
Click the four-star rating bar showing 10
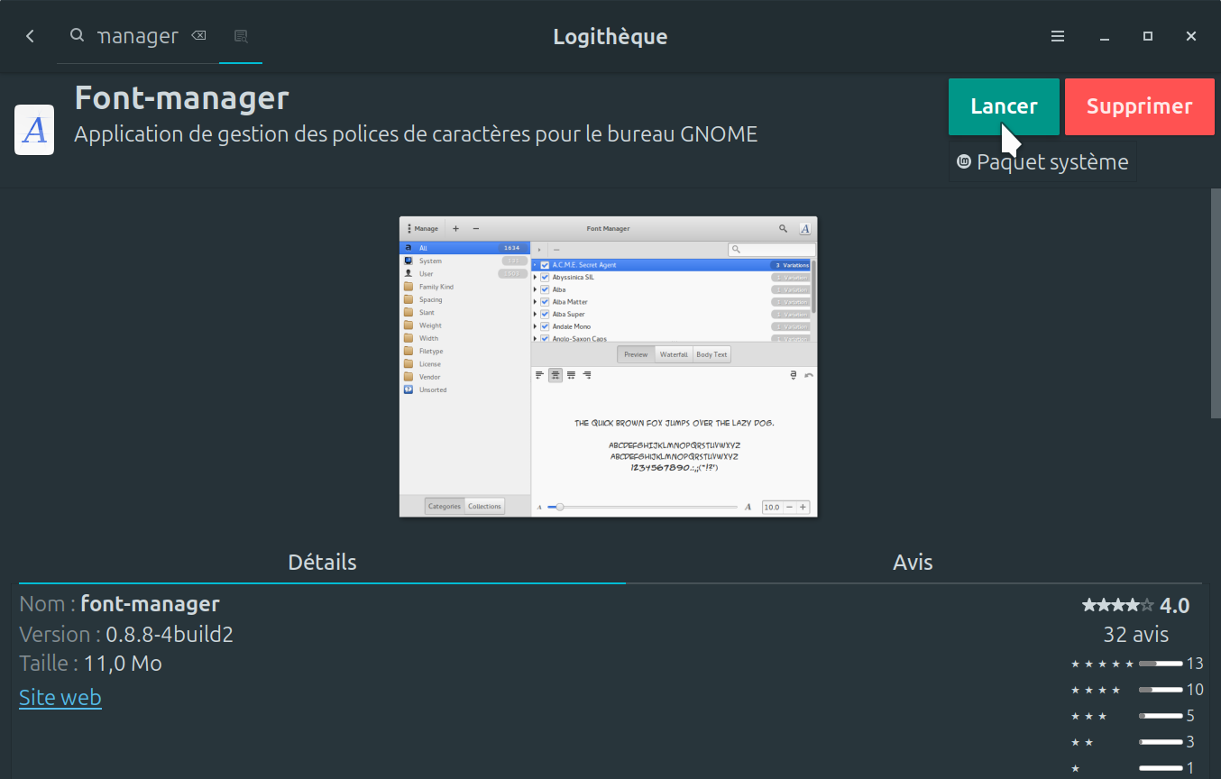tap(1160, 690)
